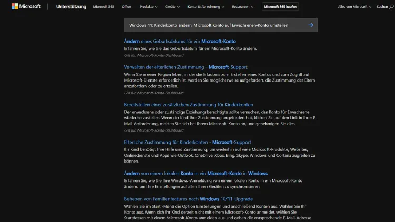Click the Suchen label

pos(382,7)
